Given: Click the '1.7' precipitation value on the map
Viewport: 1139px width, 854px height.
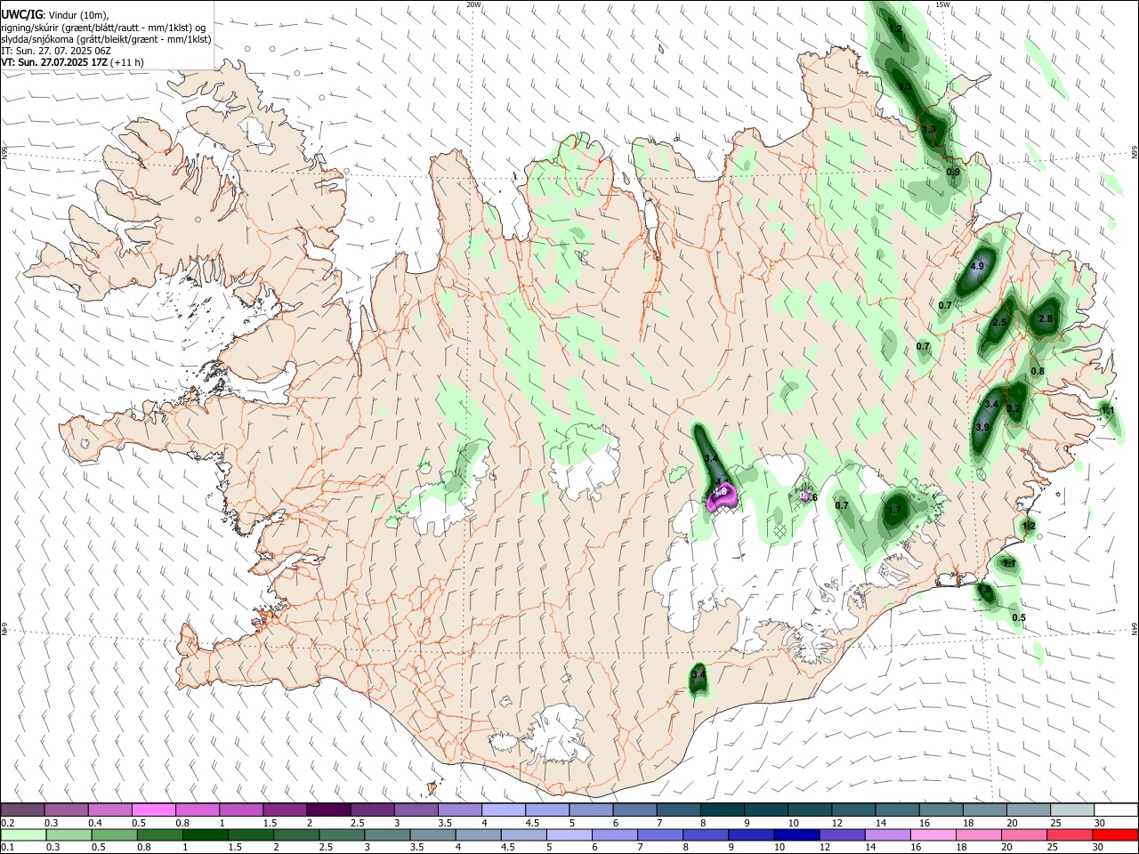Looking at the screenshot, I should click(895, 510).
